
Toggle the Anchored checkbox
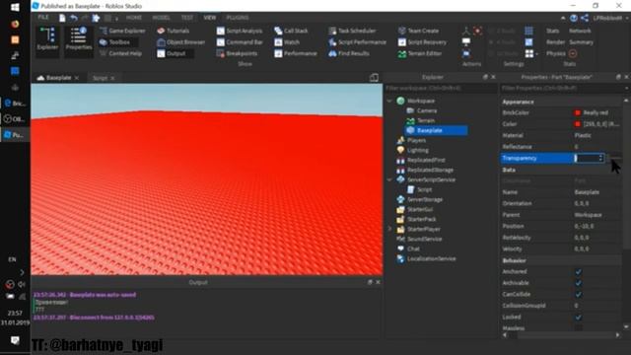579,272
